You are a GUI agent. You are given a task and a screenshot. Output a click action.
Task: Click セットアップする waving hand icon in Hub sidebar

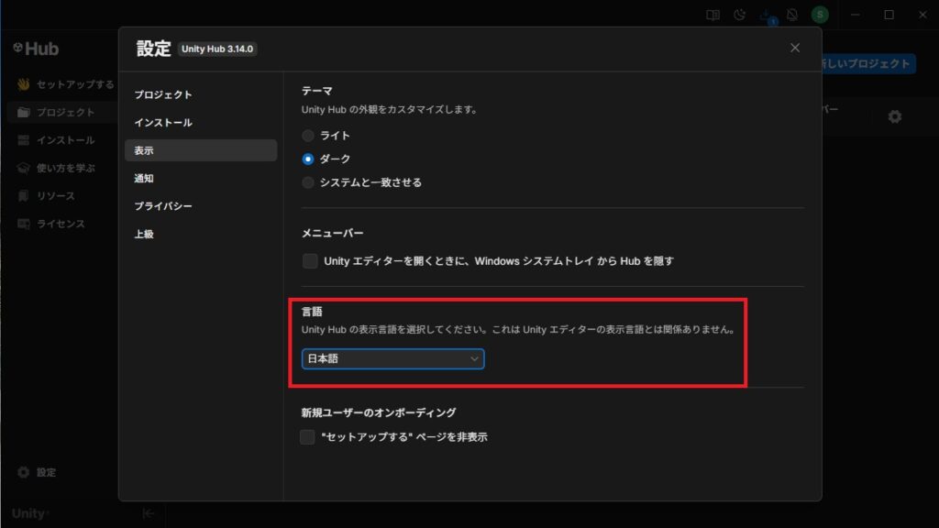pos(23,84)
